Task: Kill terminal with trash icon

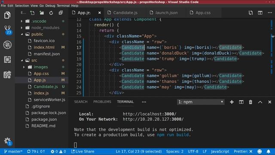Action: 251,102
